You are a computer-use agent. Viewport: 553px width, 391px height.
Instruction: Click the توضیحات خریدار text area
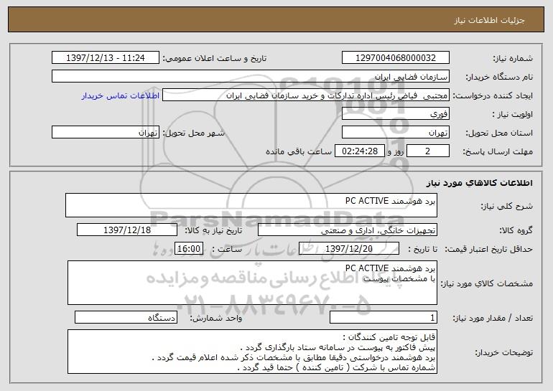[252, 352]
